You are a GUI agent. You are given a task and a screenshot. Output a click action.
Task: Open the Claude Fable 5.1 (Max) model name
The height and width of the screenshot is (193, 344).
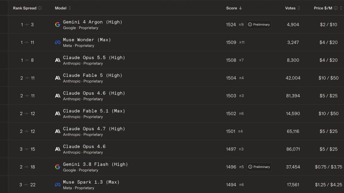pyautogui.click(x=94, y=111)
